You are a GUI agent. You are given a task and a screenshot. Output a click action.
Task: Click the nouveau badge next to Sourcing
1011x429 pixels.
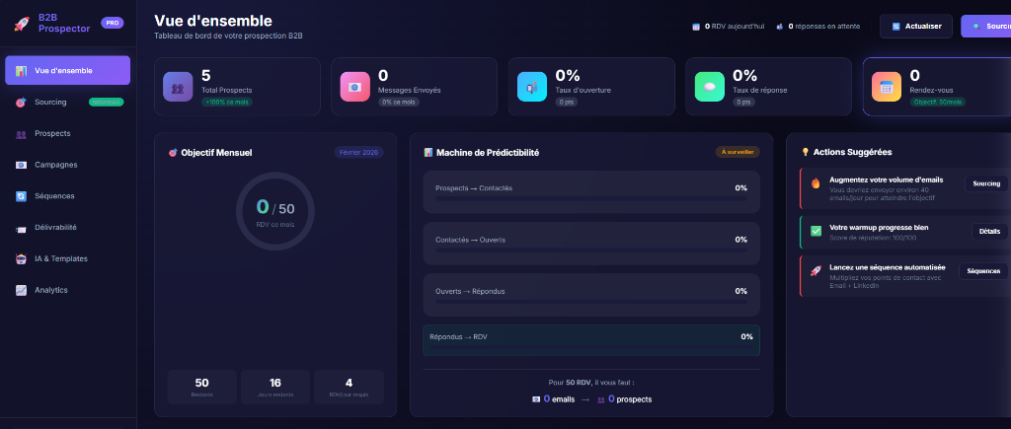[107, 102]
